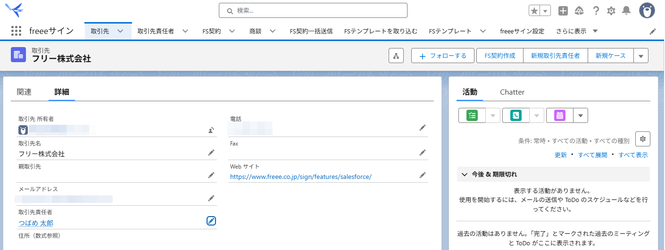665x250 pixels.
Task: Select the FS契約 navigation tab
Action: pyautogui.click(x=212, y=31)
